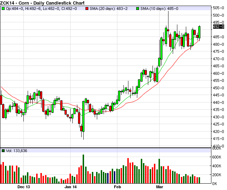Screen dimensions: 227x190
Task: Click the 500-0 price axis label
Action: coord(218,15)
